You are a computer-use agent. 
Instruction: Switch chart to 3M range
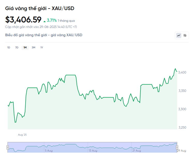click(33, 47)
